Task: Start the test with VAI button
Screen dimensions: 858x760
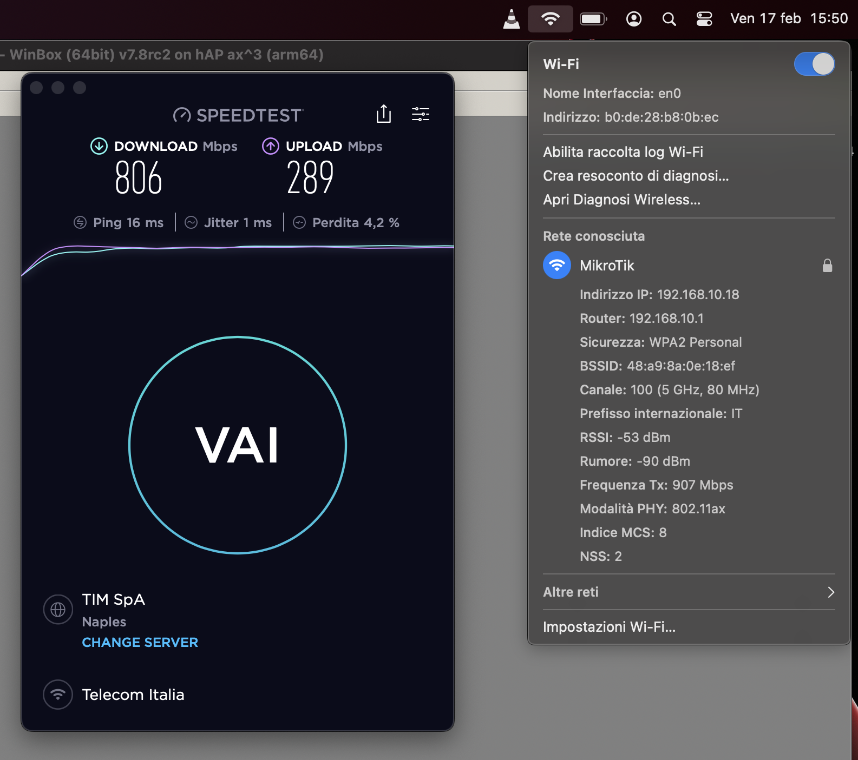Action: tap(238, 445)
